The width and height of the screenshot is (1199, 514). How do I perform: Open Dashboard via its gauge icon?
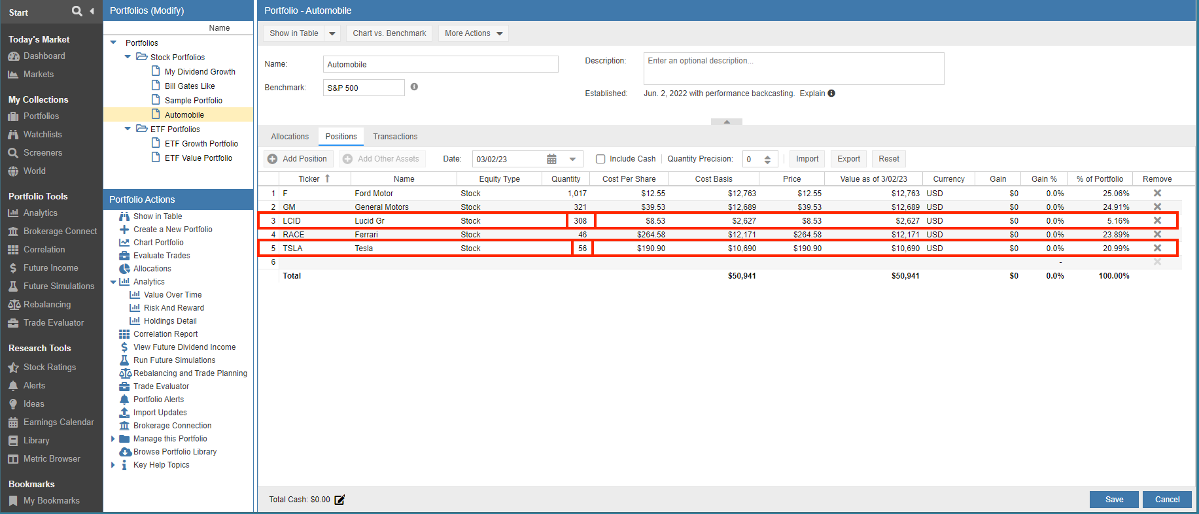[x=13, y=56]
